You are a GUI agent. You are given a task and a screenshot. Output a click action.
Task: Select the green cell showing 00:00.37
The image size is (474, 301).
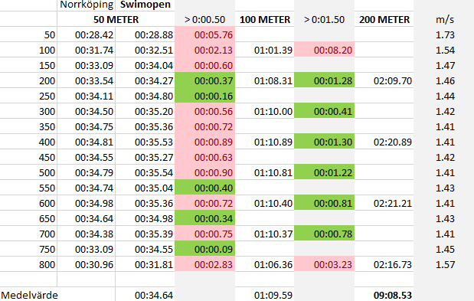coord(205,80)
